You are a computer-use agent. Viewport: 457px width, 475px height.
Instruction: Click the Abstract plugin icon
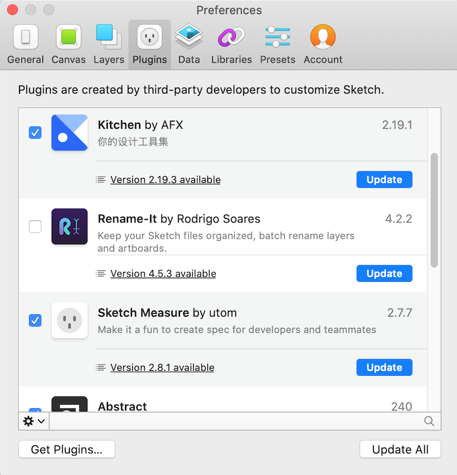pos(69,404)
